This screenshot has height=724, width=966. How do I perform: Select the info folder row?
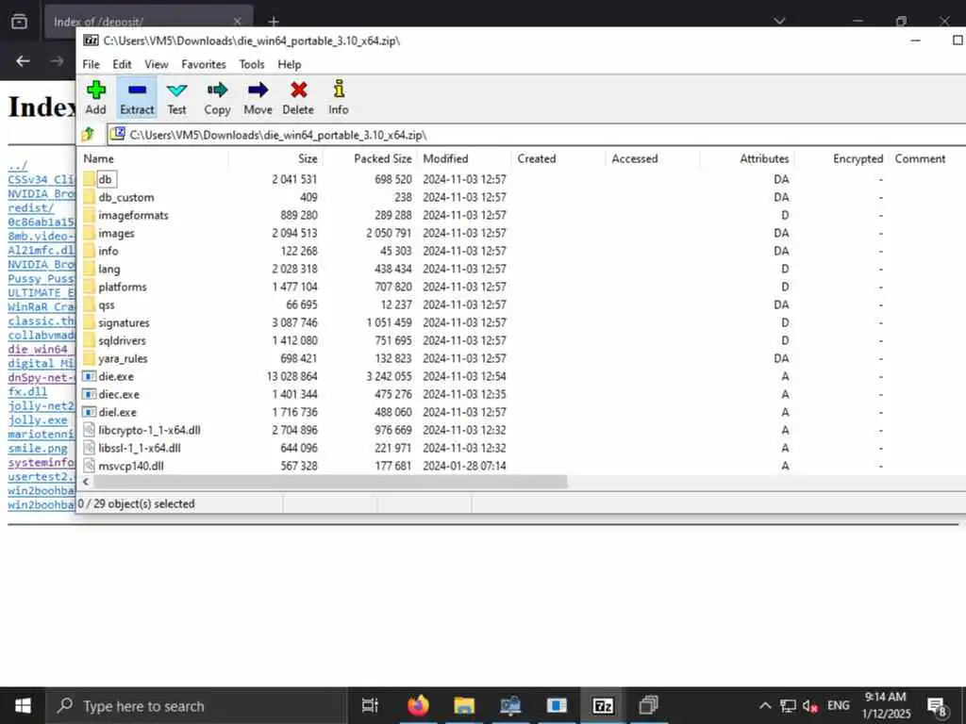pyautogui.click(x=523, y=251)
